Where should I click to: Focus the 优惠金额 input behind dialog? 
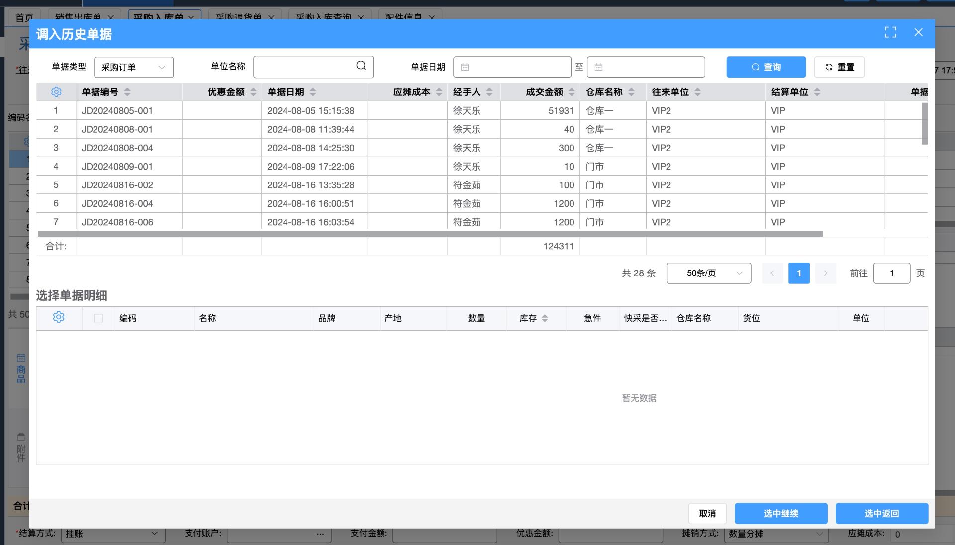610,534
